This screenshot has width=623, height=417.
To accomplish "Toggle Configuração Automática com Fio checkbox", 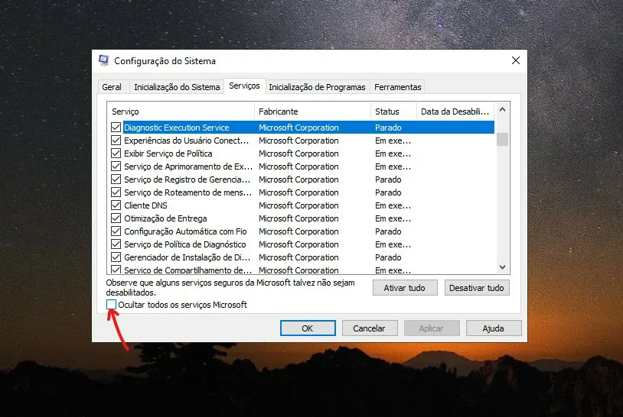I will click(x=116, y=231).
